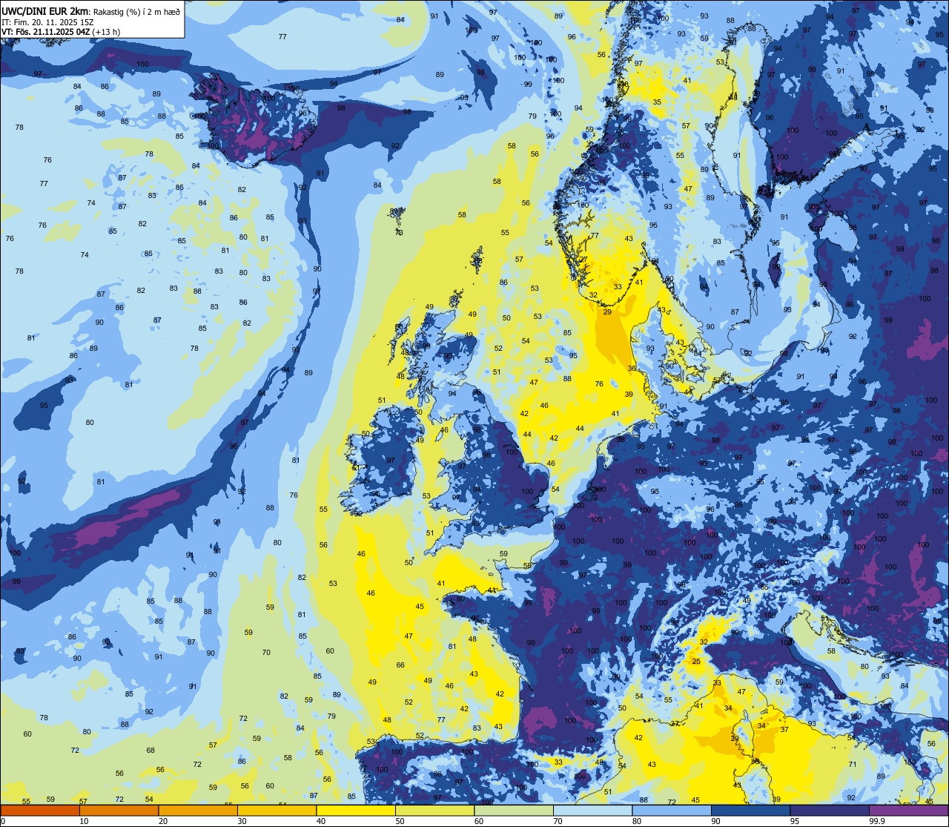949x827 pixels.
Task: Click the '25' humidity value over northwest Italy
Action: point(696,662)
